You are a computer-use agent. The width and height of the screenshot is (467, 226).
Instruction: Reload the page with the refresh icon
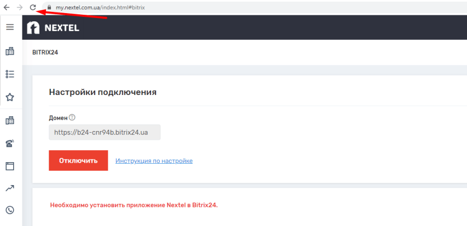point(33,8)
